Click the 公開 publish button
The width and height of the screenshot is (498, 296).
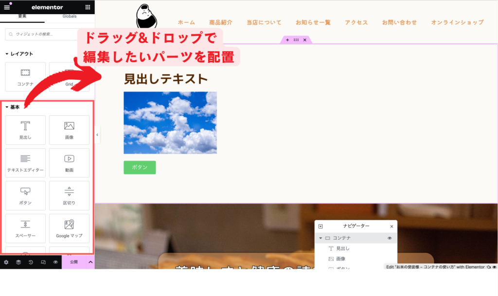coord(74,262)
